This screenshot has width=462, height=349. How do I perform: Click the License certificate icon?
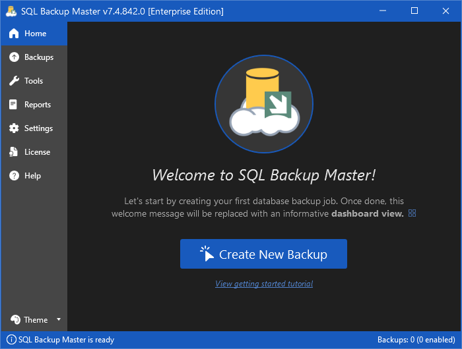[13, 152]
